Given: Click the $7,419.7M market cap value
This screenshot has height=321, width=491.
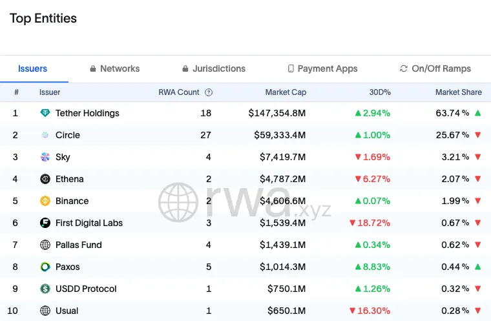Looking at the screenshot, I should tap(283, 157).
